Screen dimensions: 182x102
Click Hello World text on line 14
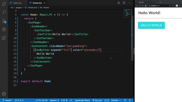(x=45, y=54)
